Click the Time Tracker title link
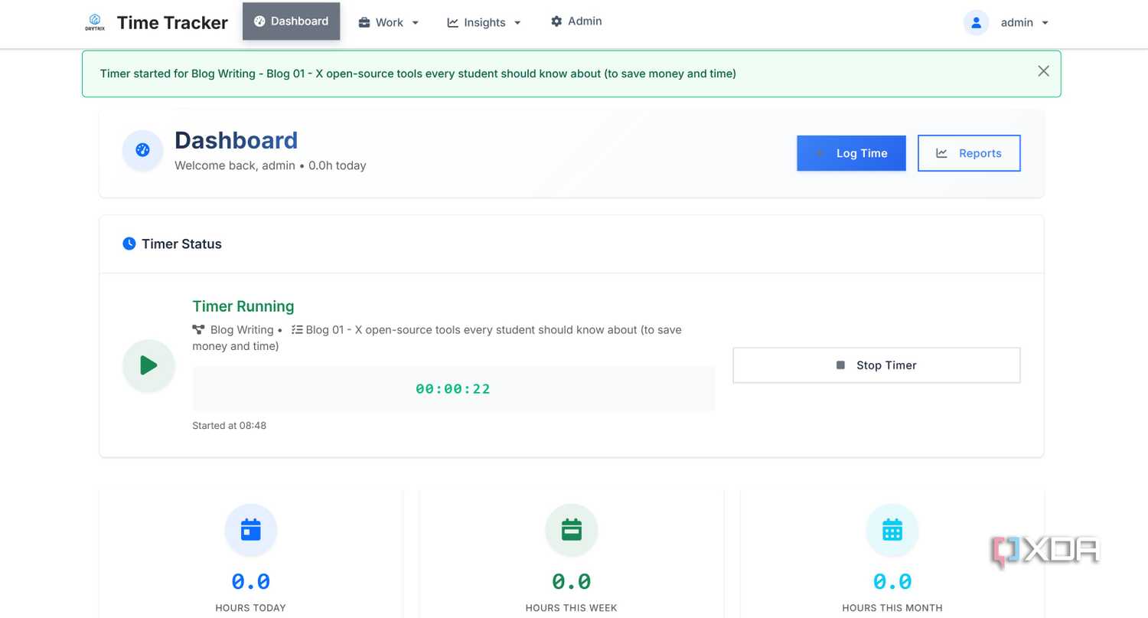 click(172, 23)
